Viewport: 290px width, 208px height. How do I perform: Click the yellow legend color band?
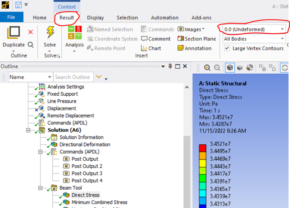coord(202,163)
